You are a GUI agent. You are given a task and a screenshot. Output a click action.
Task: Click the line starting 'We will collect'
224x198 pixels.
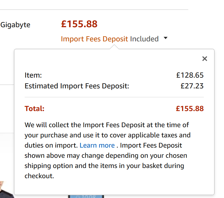coord(107,125)
